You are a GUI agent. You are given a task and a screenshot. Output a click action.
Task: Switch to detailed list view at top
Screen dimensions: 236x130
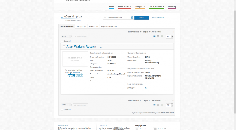pyautogui.click(x=154, y=37)
